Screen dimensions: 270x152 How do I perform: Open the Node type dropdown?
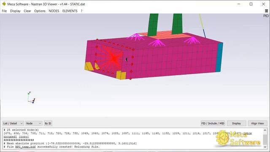click(x=34, y=123)
